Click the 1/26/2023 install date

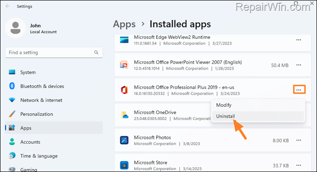pos(225,69)
